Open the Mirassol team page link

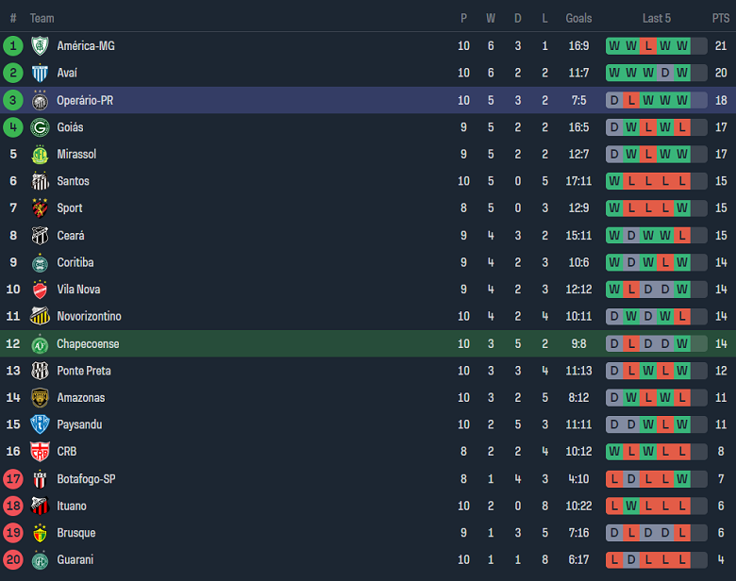tap(76, 154)
